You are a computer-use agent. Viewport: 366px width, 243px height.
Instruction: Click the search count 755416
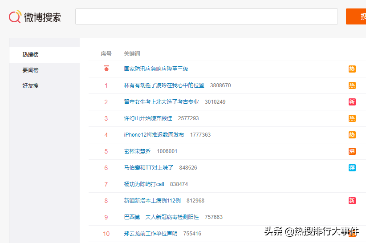click(x=192, y=234)
